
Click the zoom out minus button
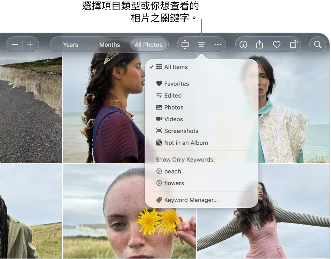tap(15, 44)
